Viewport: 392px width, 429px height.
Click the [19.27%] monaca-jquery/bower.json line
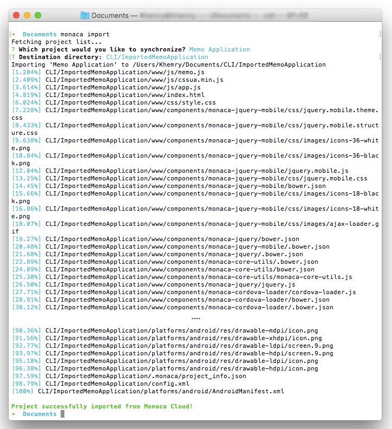click(x=155, y=239)
